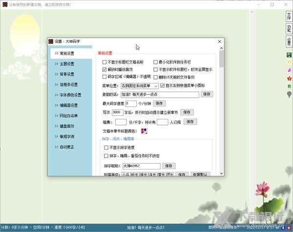The image size is (293, 232).
Task: Click the settings dialog scrollbar thumb
Action: point(221,59)
